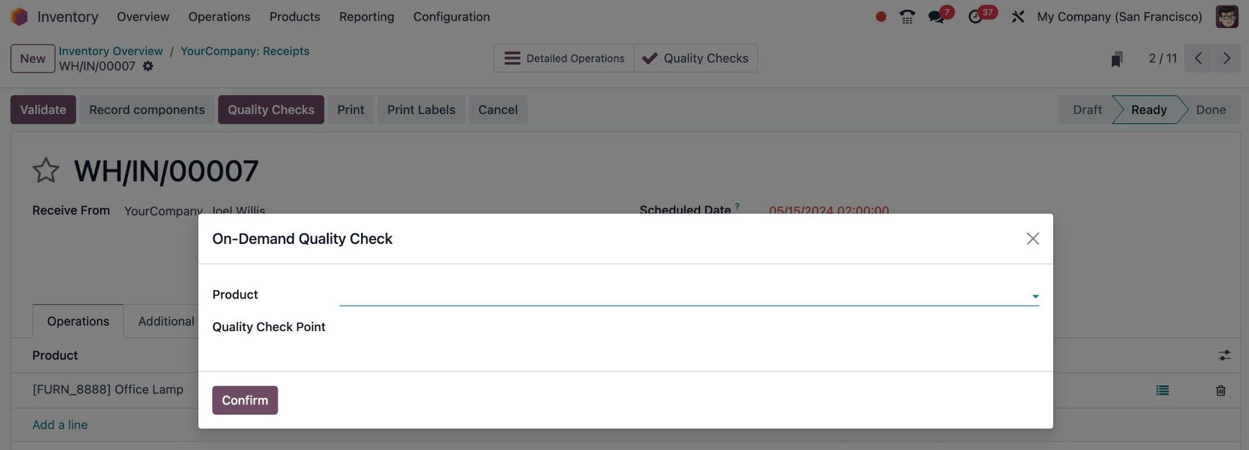
Task: Open the activities clock icon
Action: click(x=975, y=17)
